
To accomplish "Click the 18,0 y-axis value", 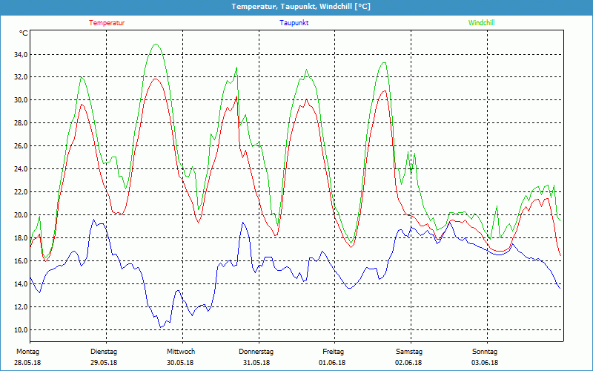I will 21,238.
